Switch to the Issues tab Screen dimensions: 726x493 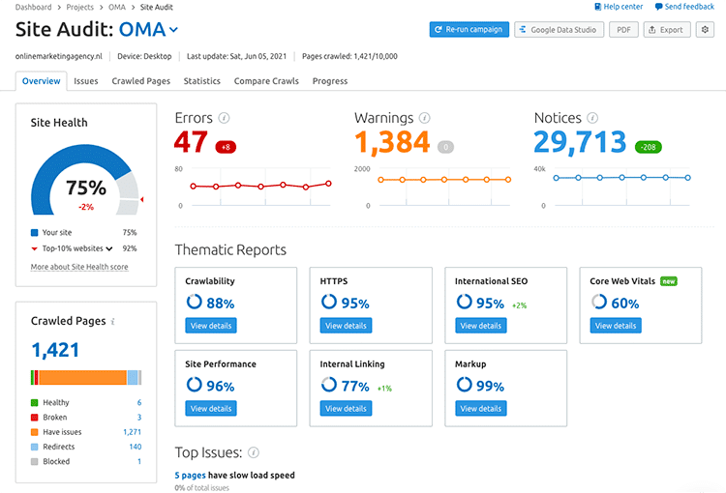(86, 81)
